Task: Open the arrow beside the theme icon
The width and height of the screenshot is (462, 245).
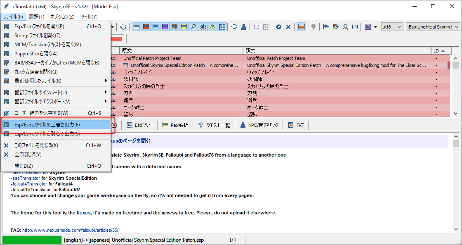Action: coord(375,27)
